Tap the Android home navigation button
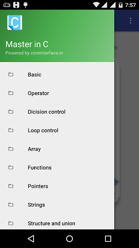Viewport: 139px width, 248px height. 69,239
